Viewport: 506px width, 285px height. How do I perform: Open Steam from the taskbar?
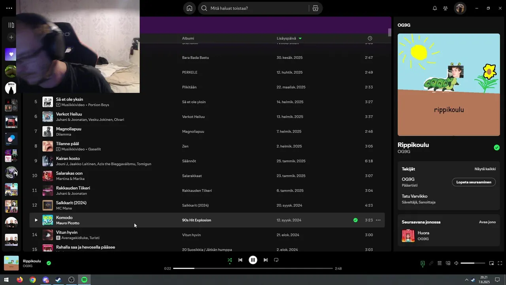point(58,280)
